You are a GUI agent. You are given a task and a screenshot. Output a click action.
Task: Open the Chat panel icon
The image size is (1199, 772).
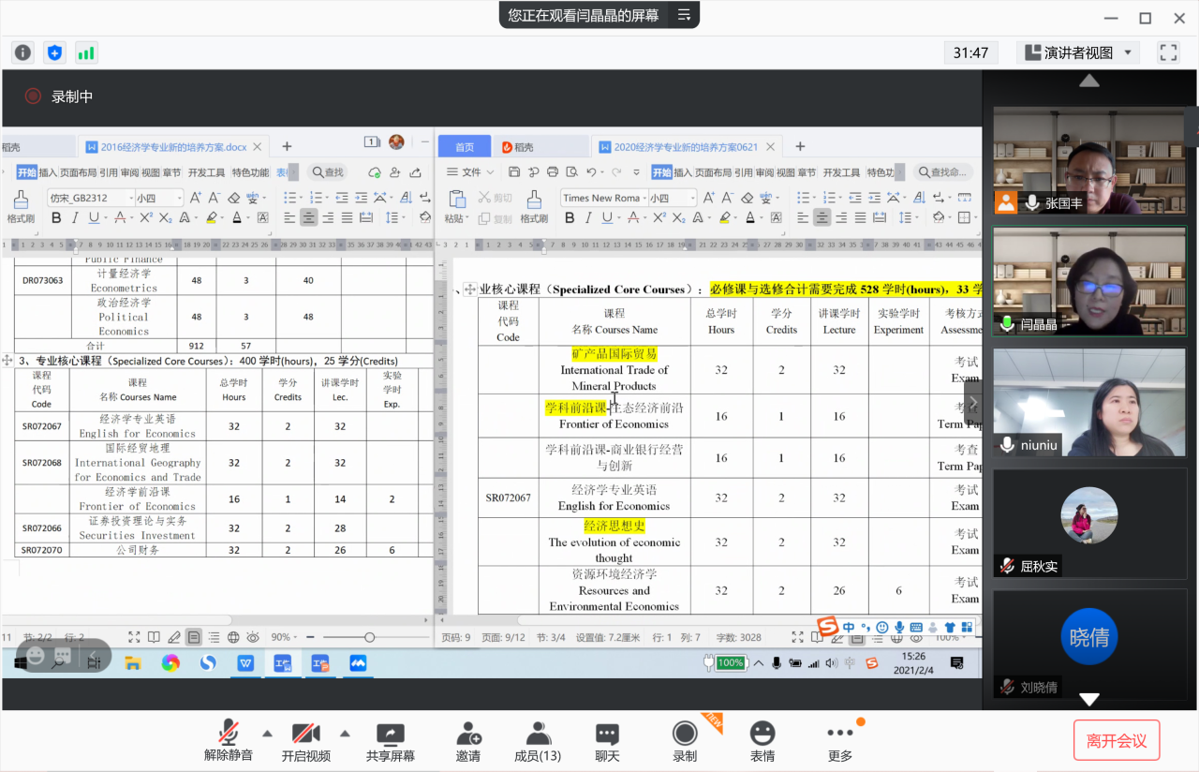tap(607, 734)
